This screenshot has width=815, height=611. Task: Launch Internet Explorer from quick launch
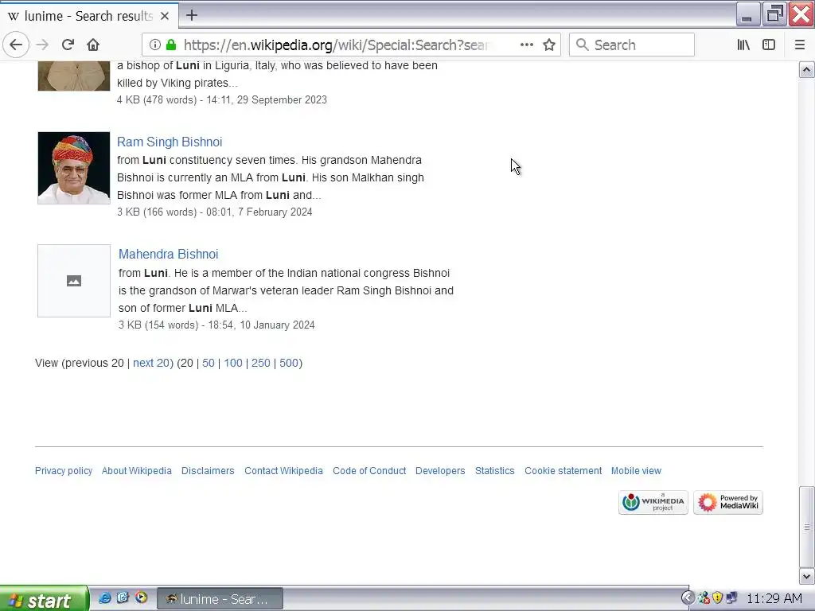pyautogui.click(x=104, y=598)
